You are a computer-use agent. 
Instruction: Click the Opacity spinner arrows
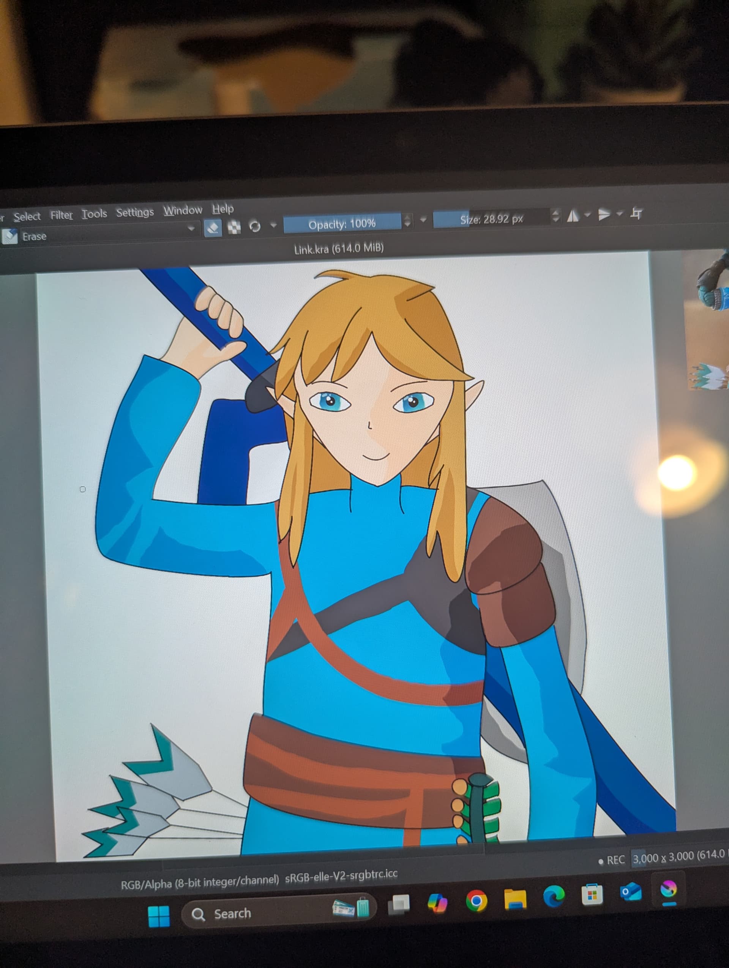point(407,221)
